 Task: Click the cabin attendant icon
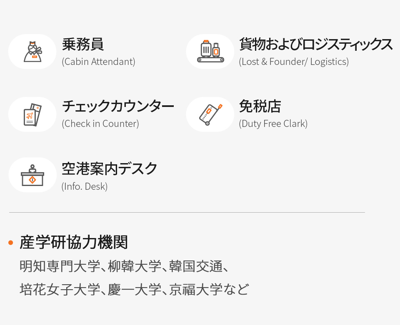tap(32, 52)
